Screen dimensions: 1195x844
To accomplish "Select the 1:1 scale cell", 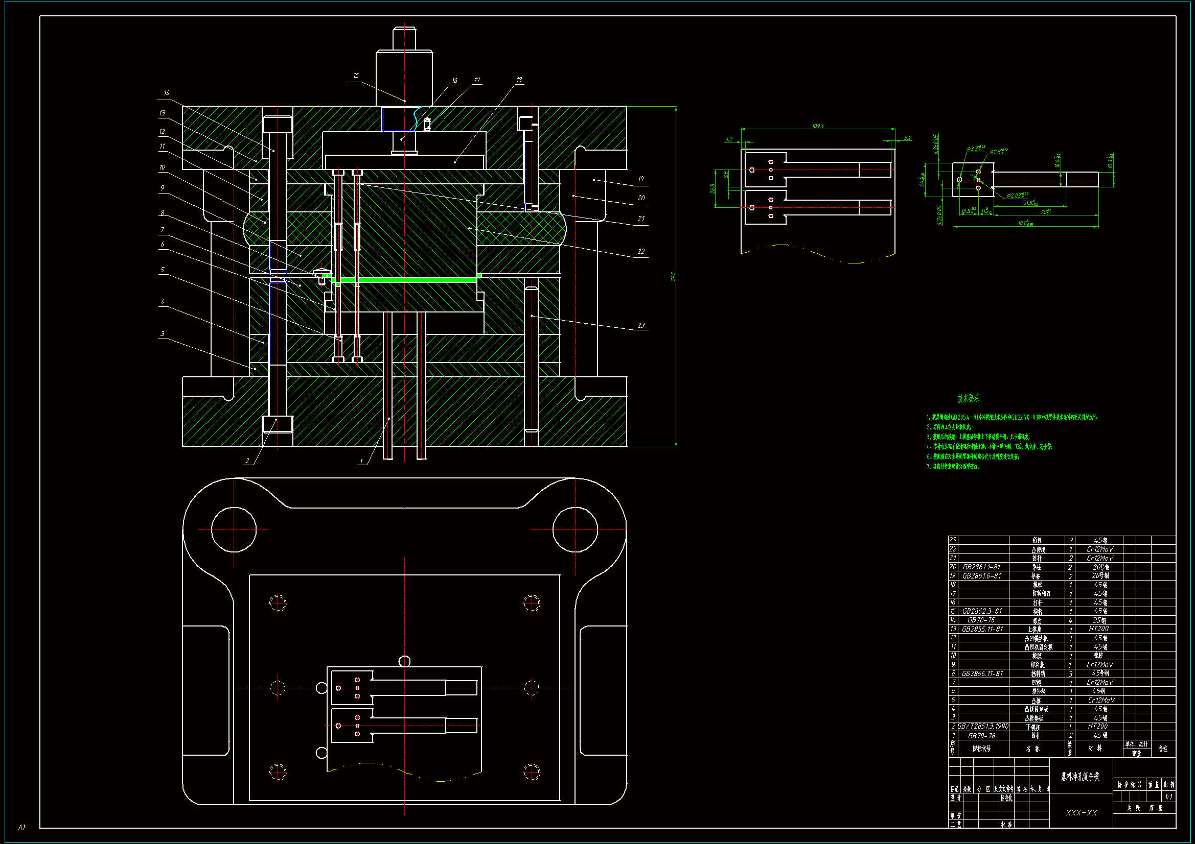I will [1168, 797].
